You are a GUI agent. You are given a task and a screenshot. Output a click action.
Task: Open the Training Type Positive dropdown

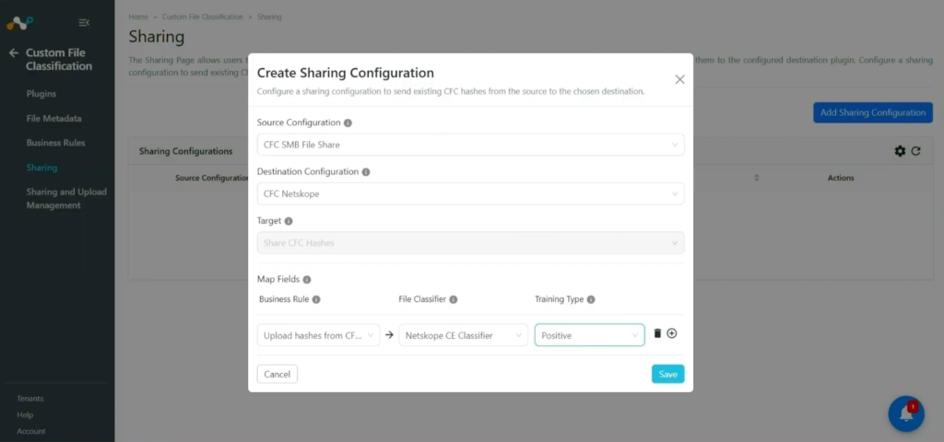tap(589, 335)
